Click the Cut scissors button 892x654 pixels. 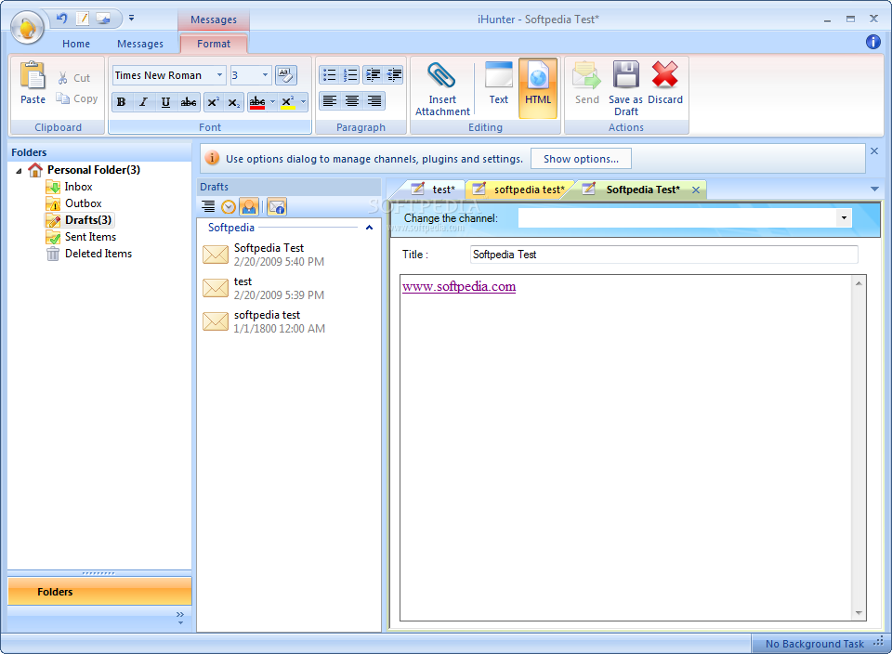73,78
